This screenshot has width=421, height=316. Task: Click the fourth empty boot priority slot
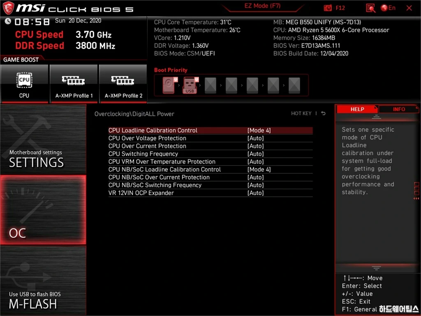click(231, 85)
